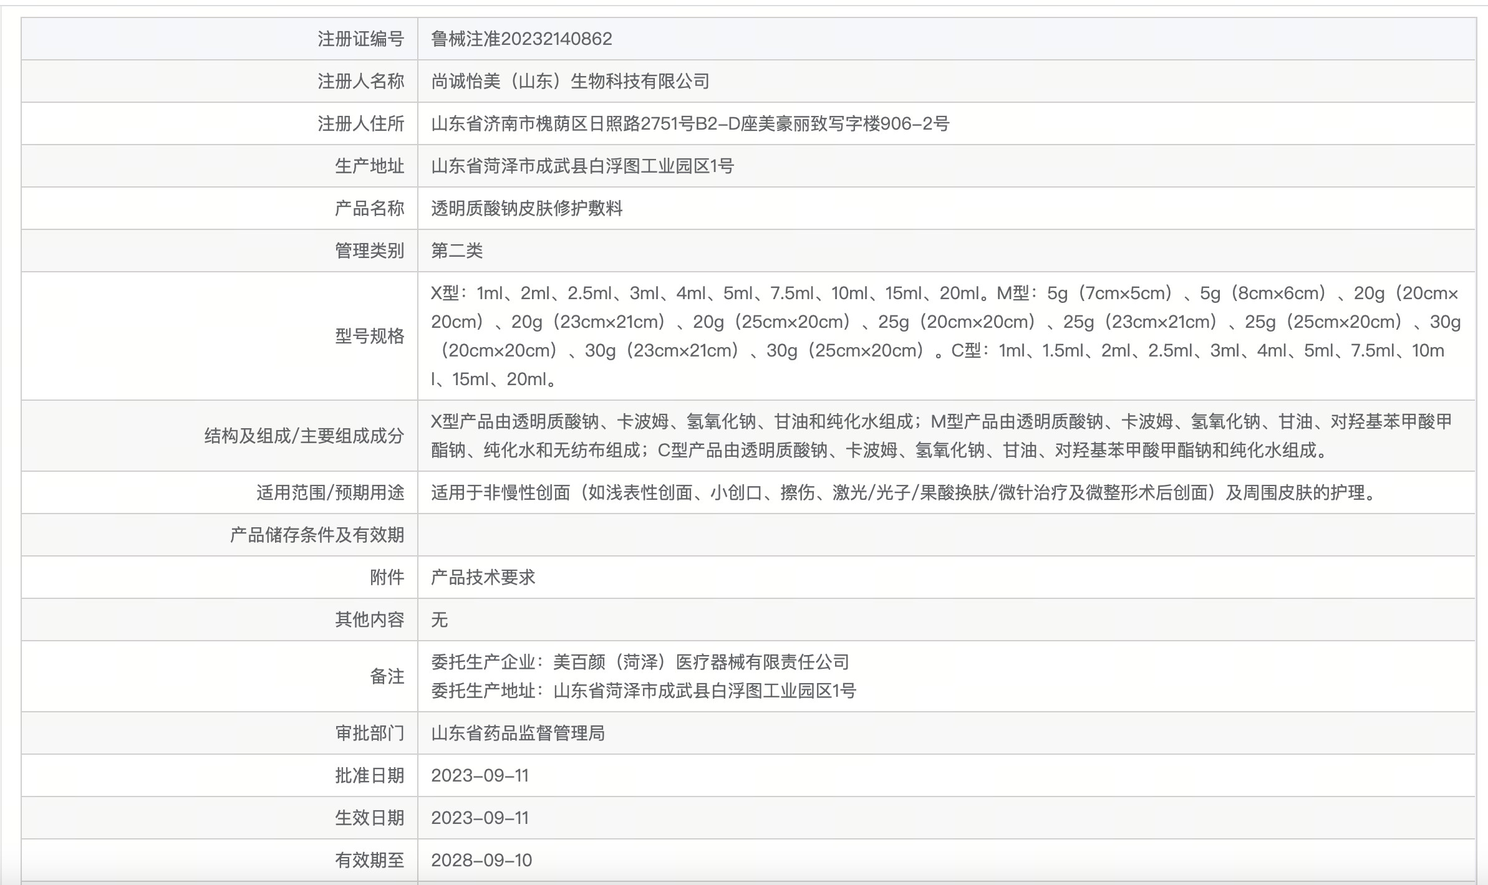Click intended use text 适用于非慢性创面
This screenshot has height=885, width=1488.
pyautogui.click(x=904, y=492)
